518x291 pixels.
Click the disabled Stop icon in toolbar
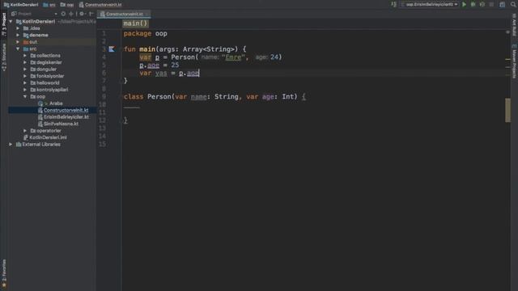[491, 5]
